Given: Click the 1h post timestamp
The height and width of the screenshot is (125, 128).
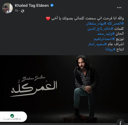Looking at the screenshot, I should point(16,11).
